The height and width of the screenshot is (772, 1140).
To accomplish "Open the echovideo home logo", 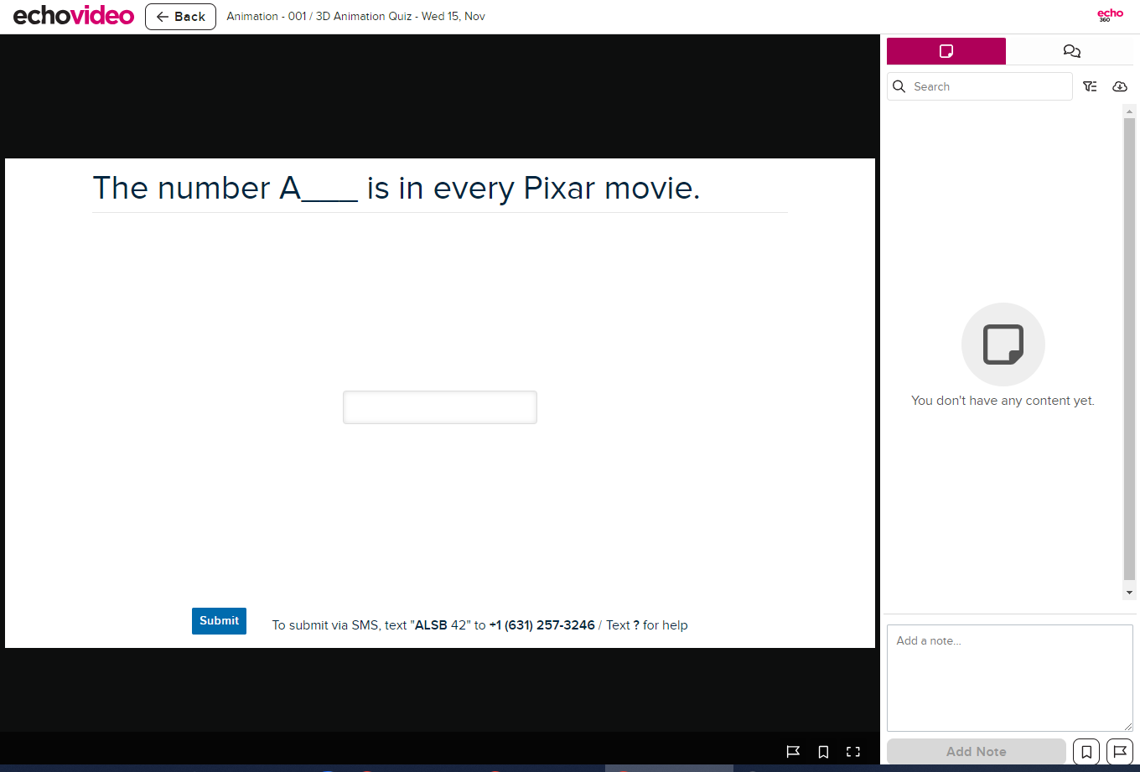I will pos(74,16).
